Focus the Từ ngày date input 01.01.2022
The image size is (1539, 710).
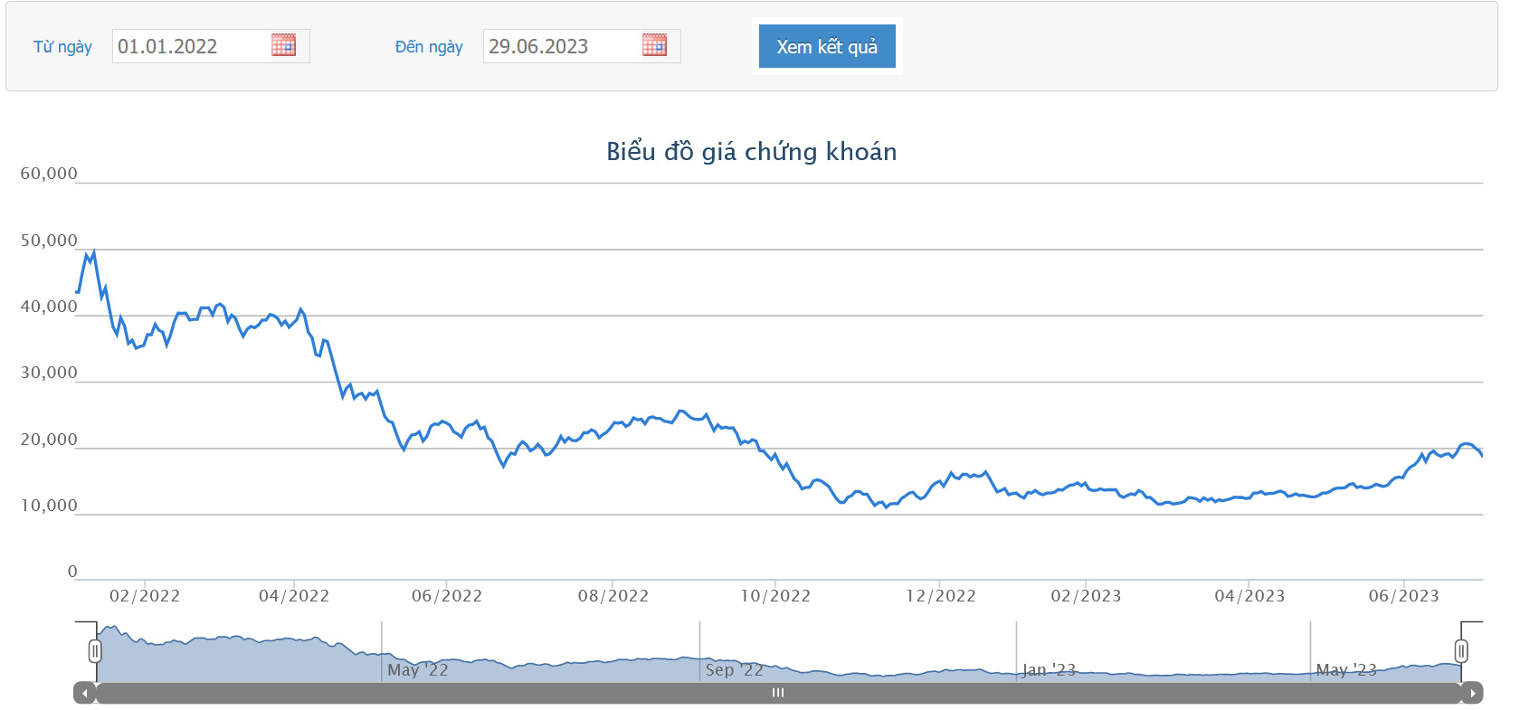point(192,46)
